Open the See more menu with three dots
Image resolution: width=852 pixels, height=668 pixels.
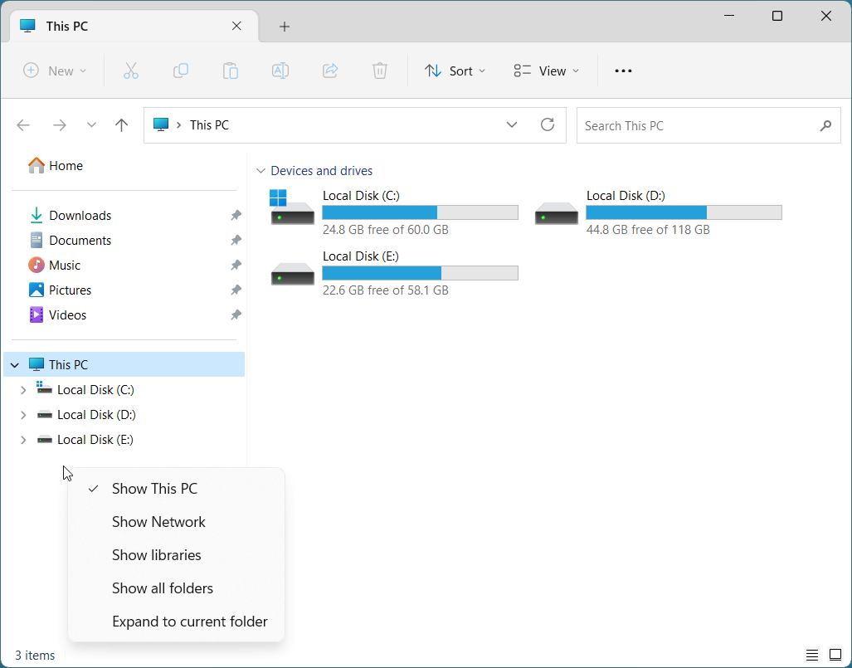click(x=622, y=71)
